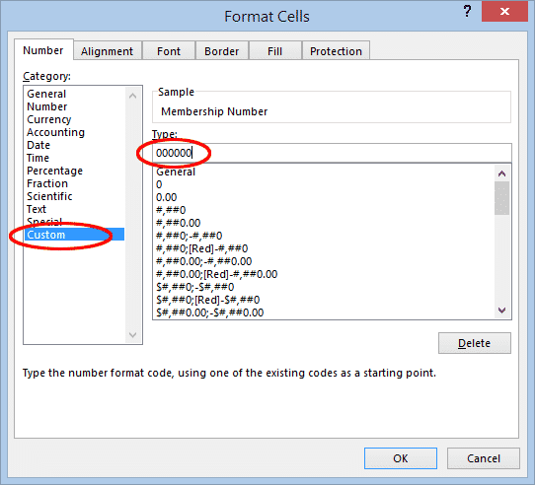This screenshot has height=485, width=535.
Task: Select the General format code in list
Action: [x=176, y=172]
